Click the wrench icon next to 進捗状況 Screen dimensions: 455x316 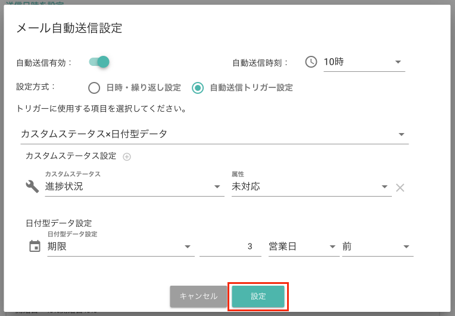[x=32, y=187]
